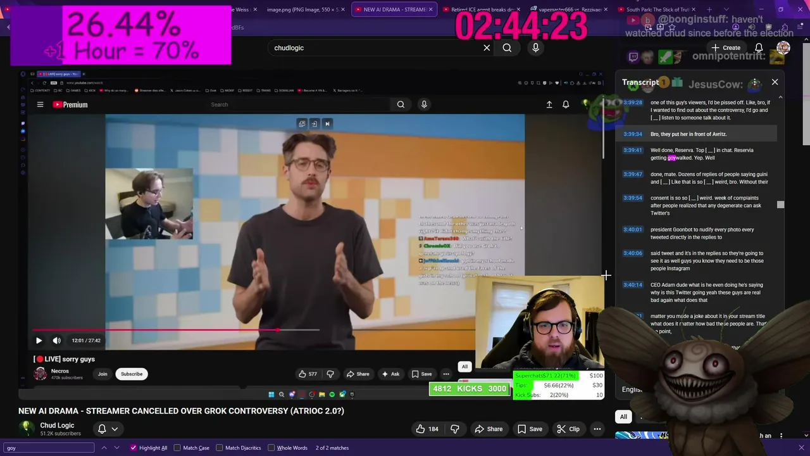Image resolution: width=810 pixels, height=456 pixels.
Task: Like the NEW AI DRAMA video (184)
Action: 427,429
